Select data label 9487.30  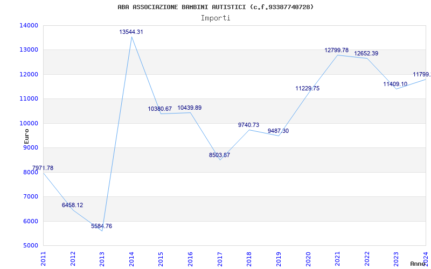click(x=278, y=131)
